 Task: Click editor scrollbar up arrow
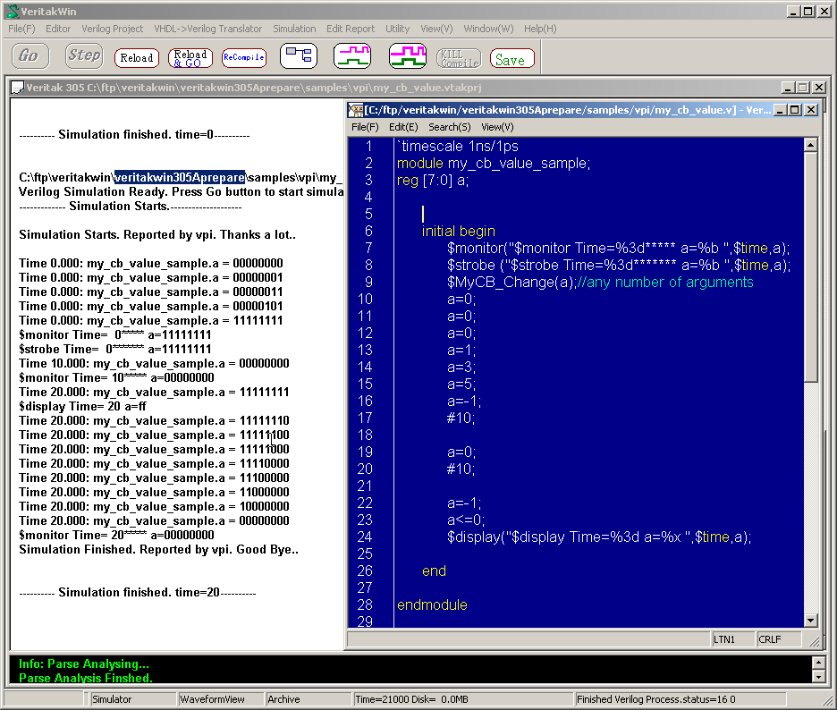pyautogui.click(x=810, y=145)
